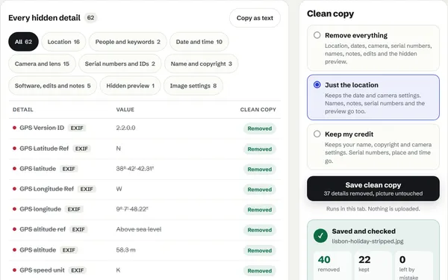Filter by Software, edits and notes
Image resolution: width=448 pixels, height=280 pixels.
(52, 86)
